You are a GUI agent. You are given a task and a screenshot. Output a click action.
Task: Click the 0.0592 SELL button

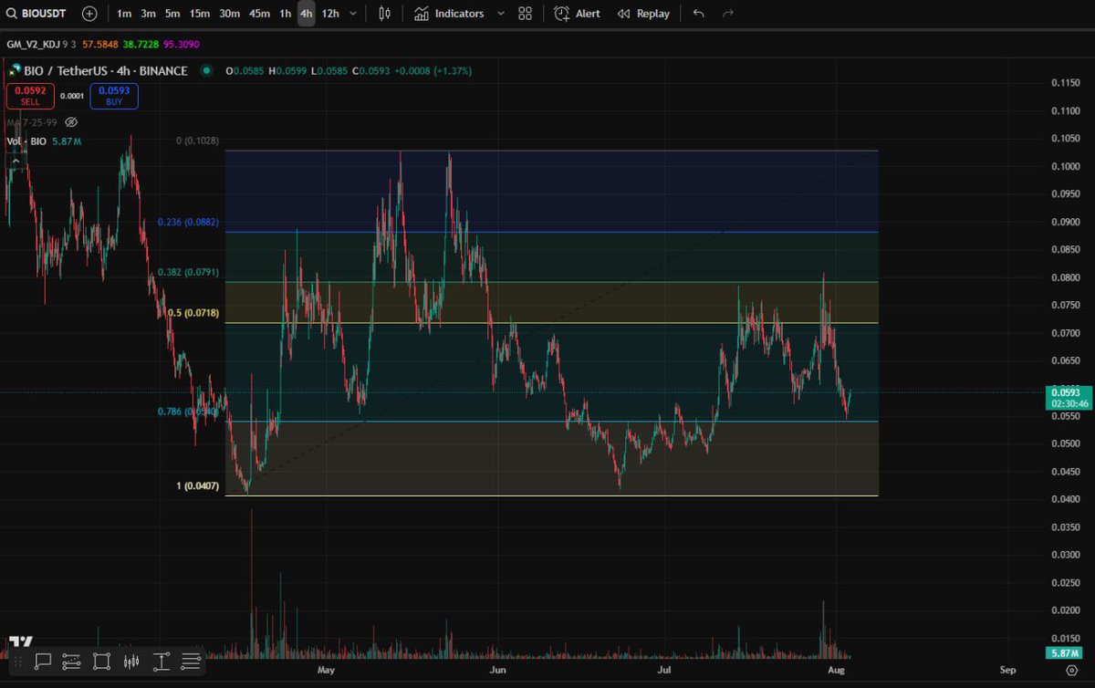(x=30, y=96)
